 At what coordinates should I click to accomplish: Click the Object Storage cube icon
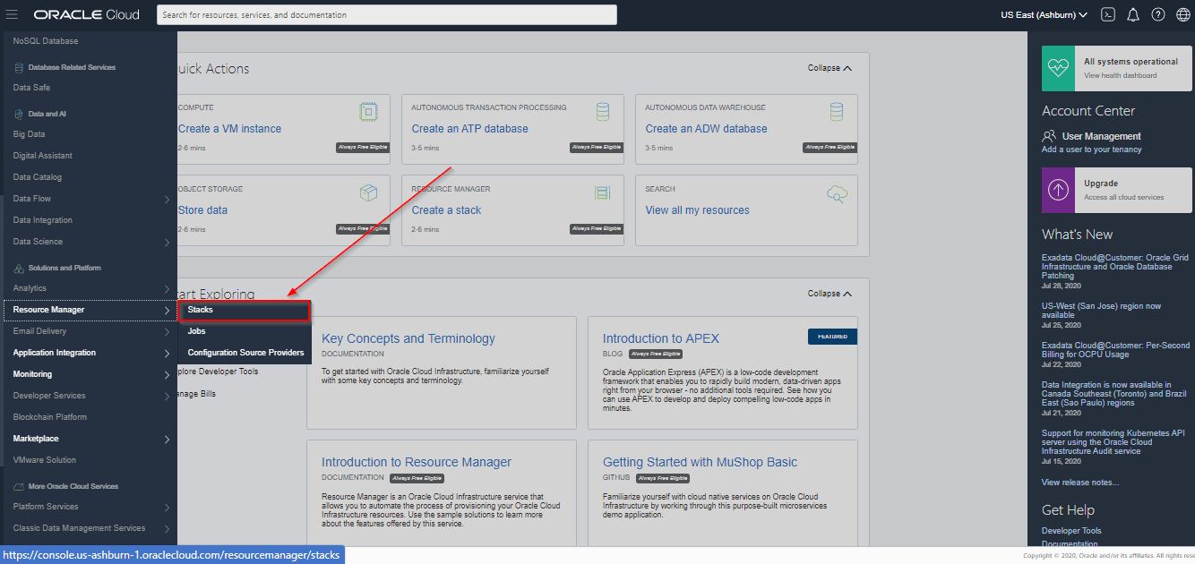point(368,192)
